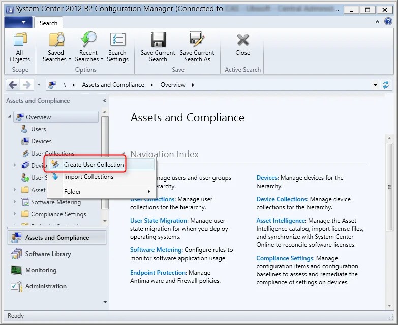The width and height of the screenshot is (398, 325).
Task: Switch to the Search ribbon tab
Action: 48,23
